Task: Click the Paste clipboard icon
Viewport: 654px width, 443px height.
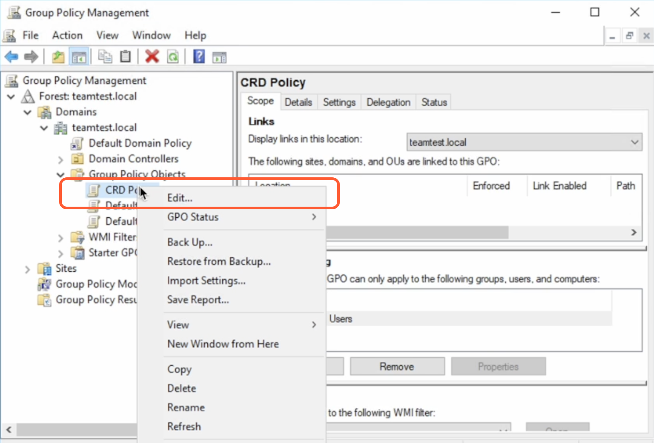Action: pos(125,57)
